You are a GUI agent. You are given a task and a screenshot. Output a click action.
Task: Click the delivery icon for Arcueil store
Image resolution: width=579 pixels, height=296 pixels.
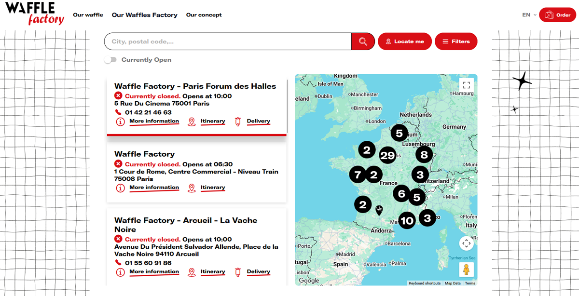tap(238, 272)
